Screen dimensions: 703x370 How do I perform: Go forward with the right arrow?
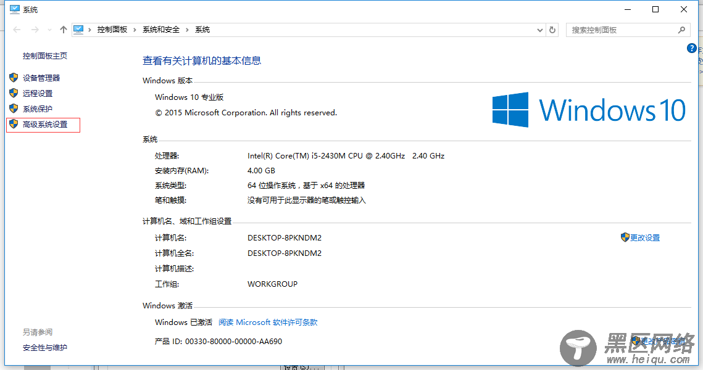point(35,30)
